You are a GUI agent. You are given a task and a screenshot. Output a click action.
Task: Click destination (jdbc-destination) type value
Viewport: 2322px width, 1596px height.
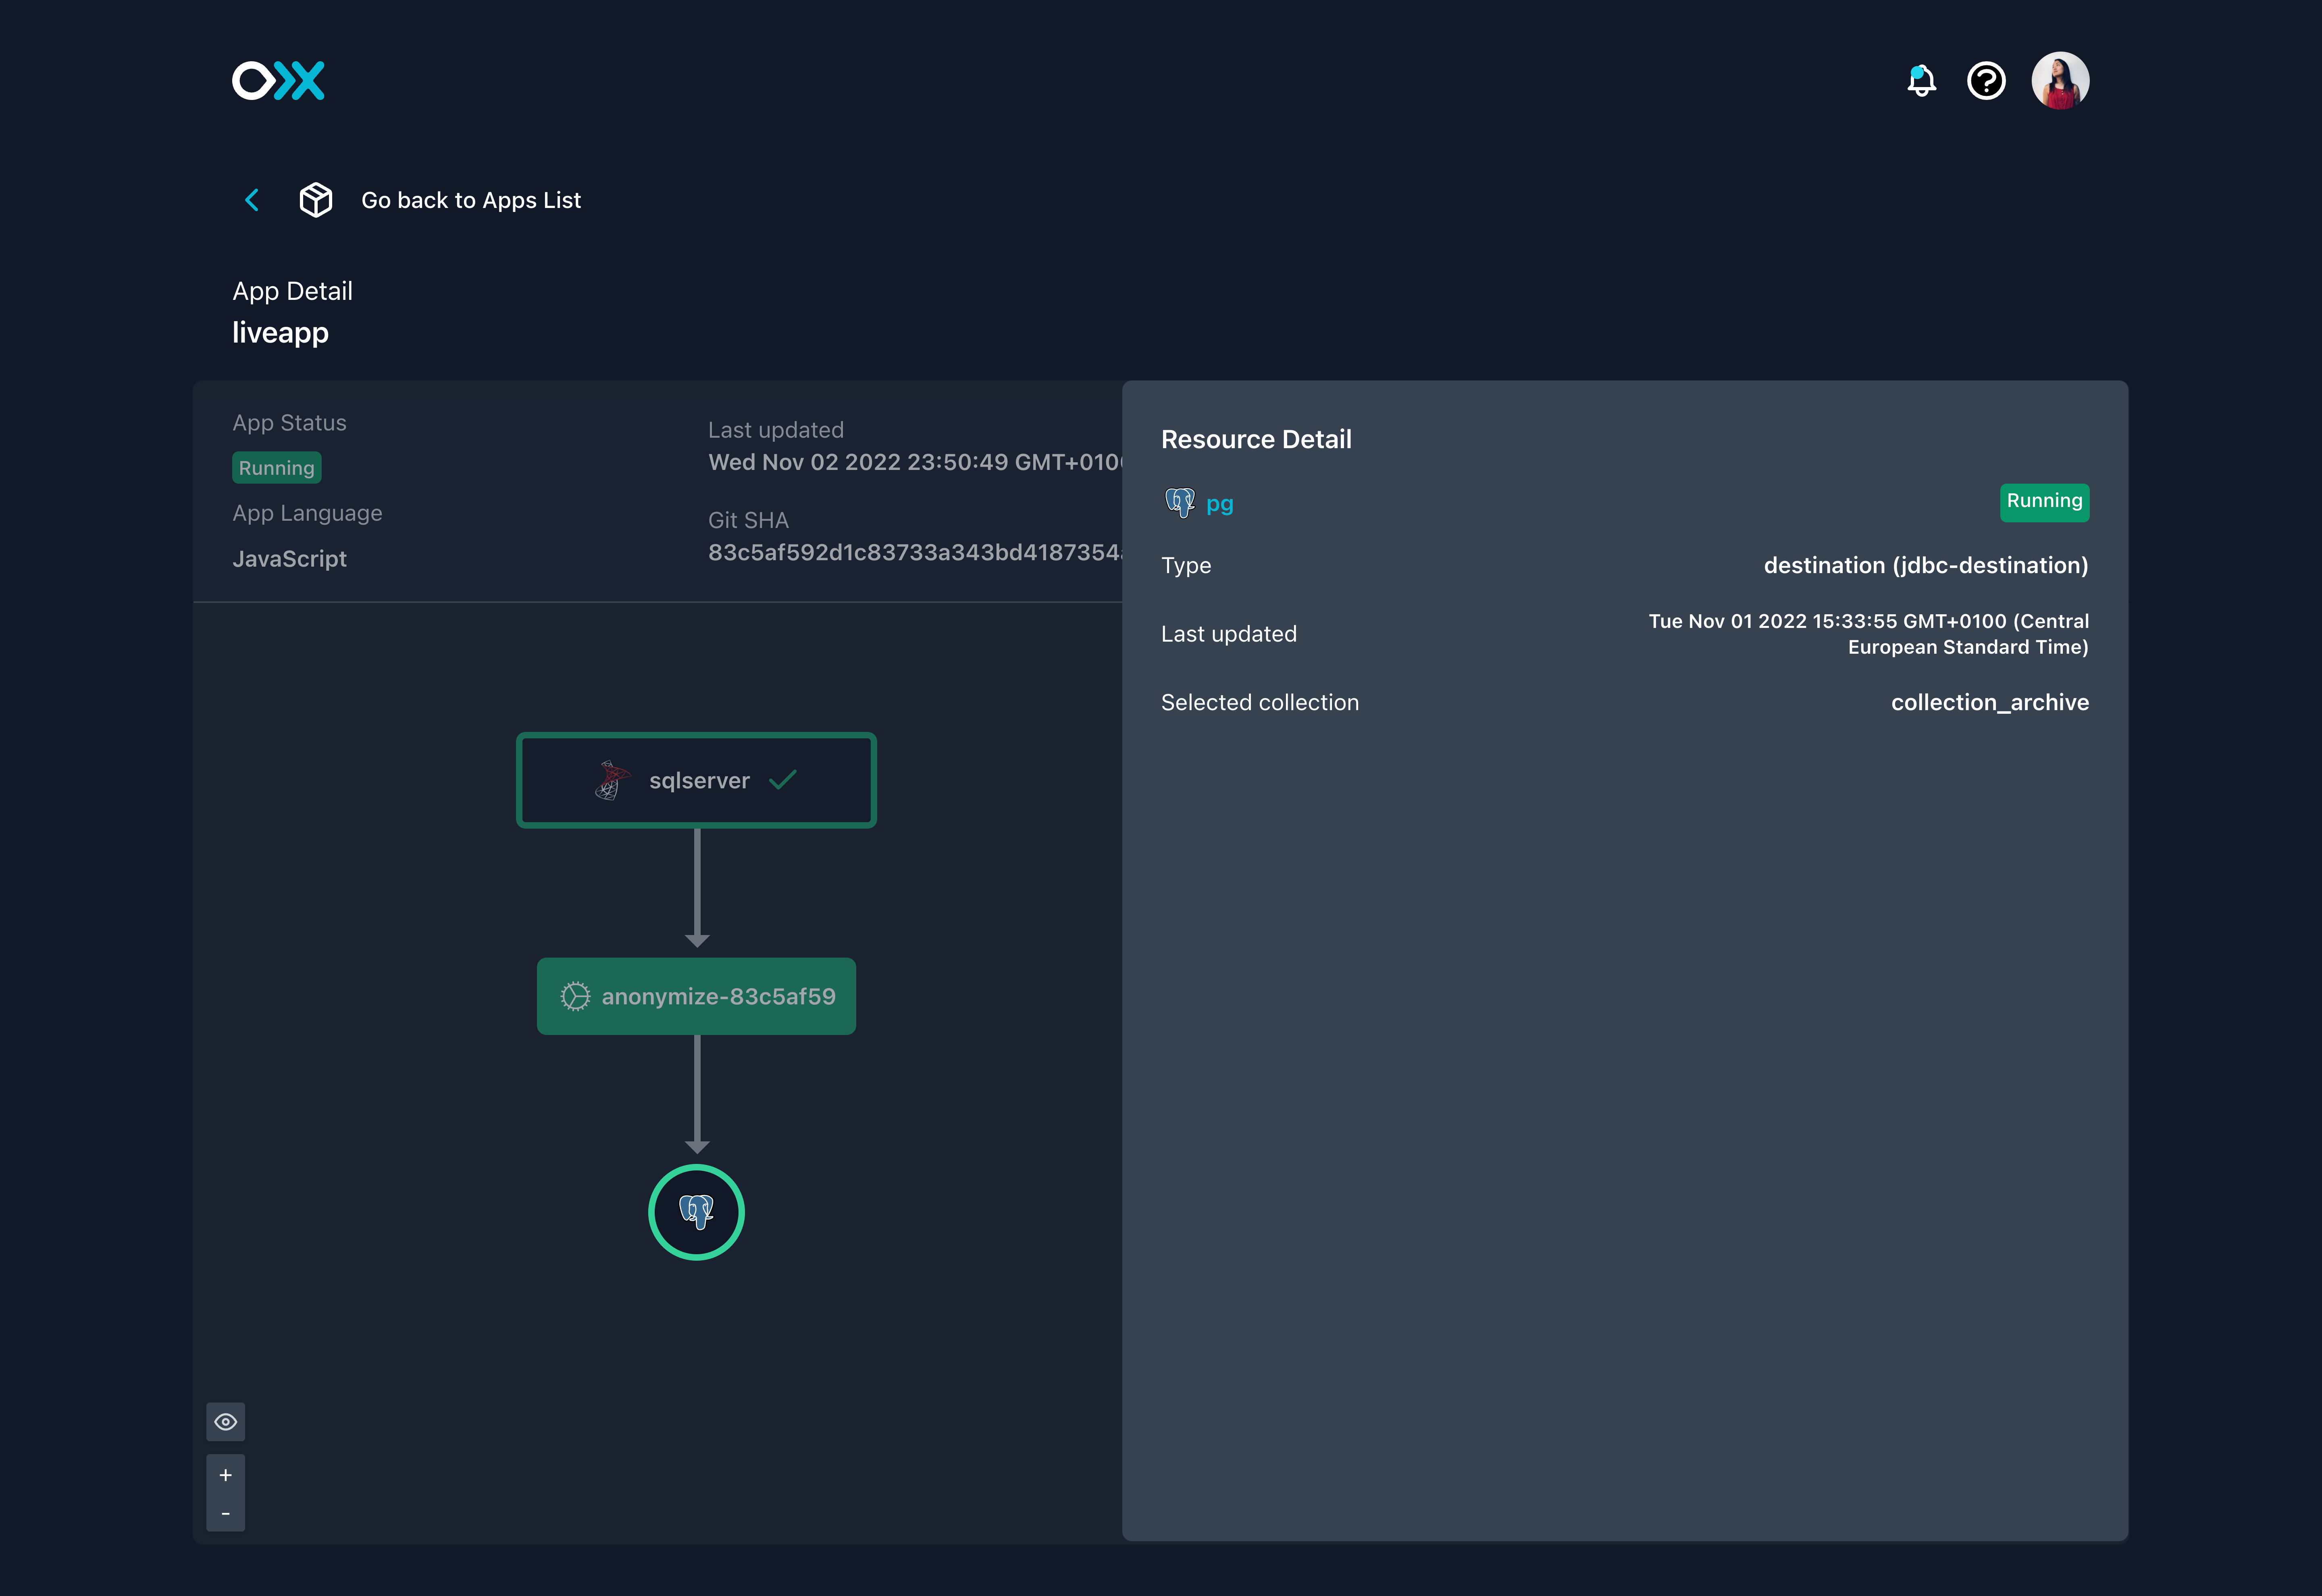point(1926,565)
